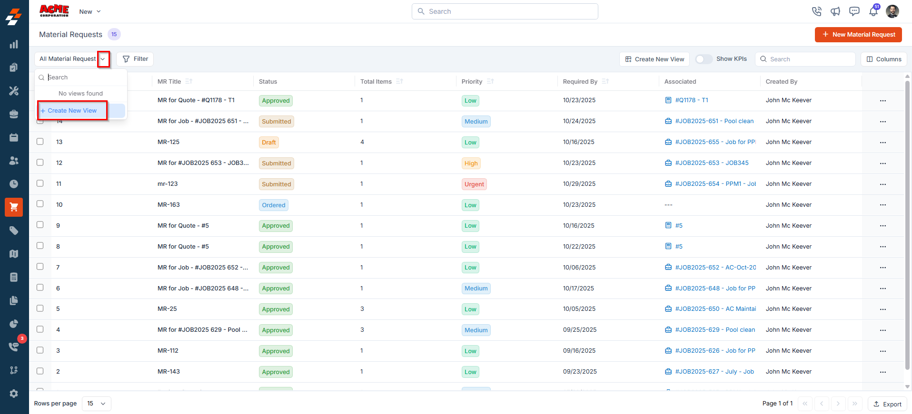Image resolution: width=912 pixels, height=414 pixels.
Task: Open the chat messages icon
Action: [x=854, y=11]
